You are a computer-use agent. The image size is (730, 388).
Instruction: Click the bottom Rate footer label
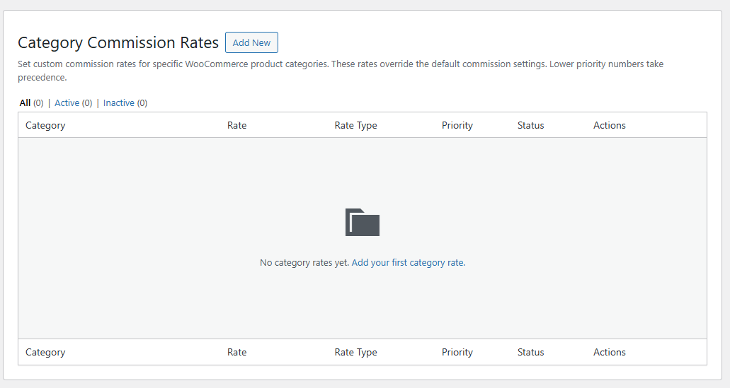click(x=237, y=352)
